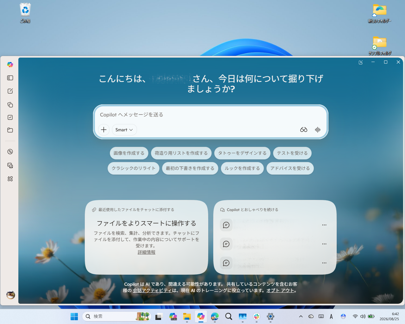
Task: Open the first recent conversation chat icon
Action: click(226, 225)
